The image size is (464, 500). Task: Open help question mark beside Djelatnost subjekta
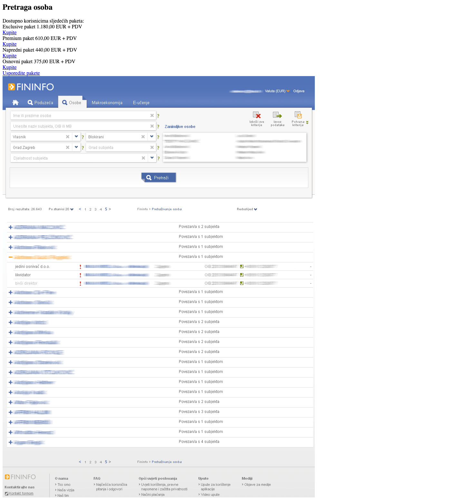pyautogui.click(x=159, y=158)
